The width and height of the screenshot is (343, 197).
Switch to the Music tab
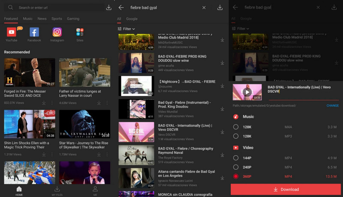28,19
